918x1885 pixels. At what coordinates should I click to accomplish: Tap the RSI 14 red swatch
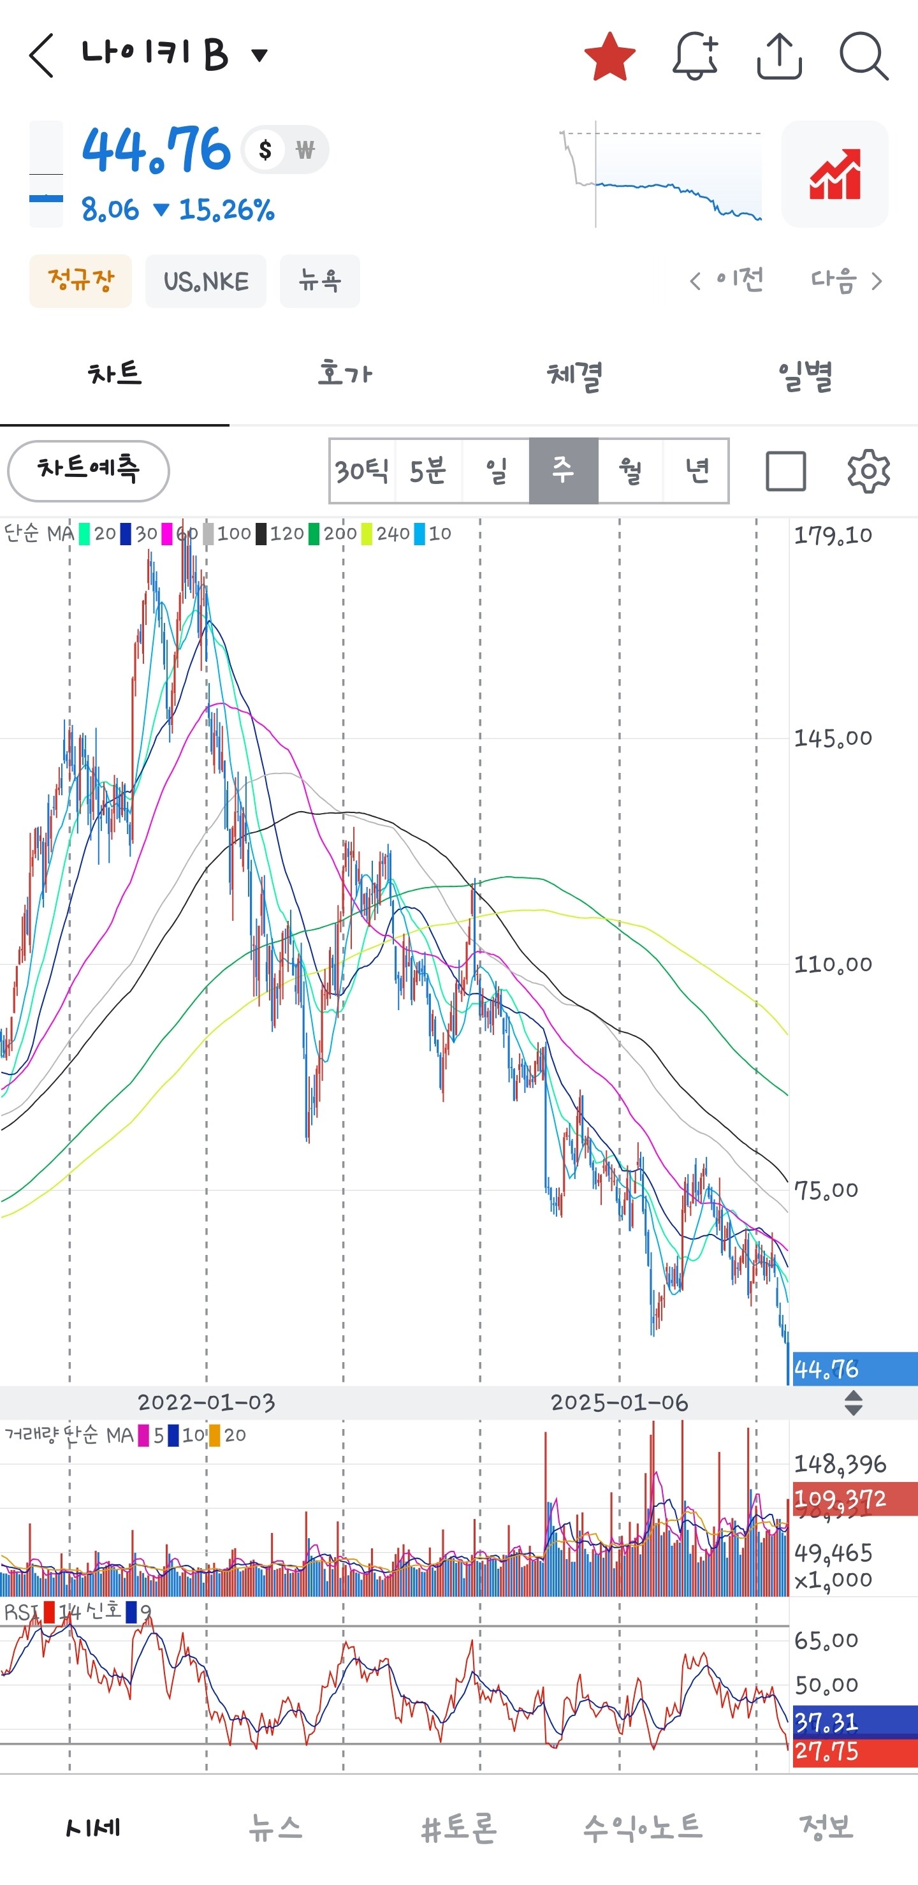[49, 1612]
